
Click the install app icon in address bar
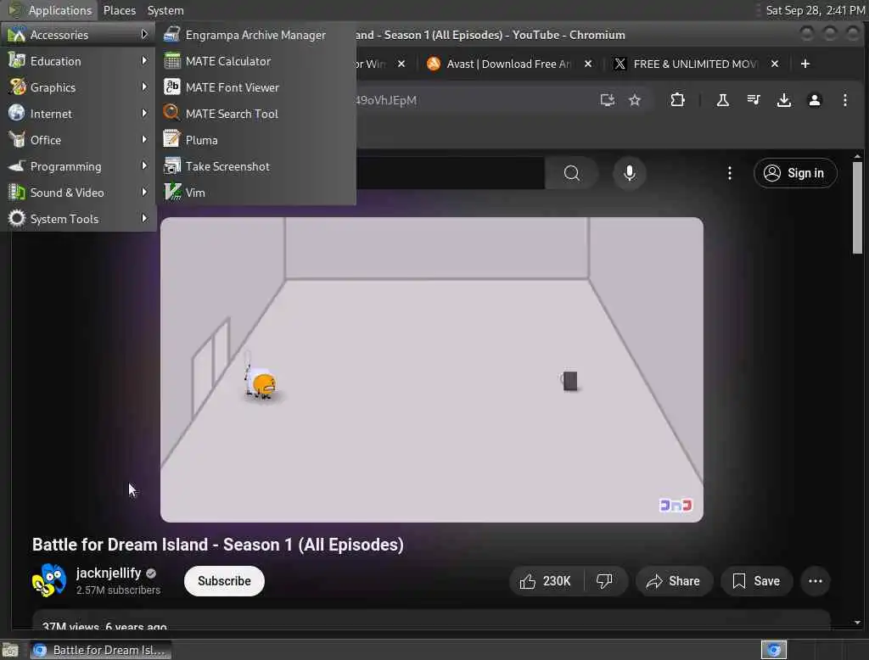(608, 100)
